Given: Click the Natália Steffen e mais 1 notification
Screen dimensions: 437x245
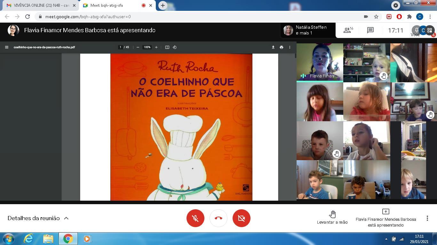Looking at the screenshot, I should point(308,30).
